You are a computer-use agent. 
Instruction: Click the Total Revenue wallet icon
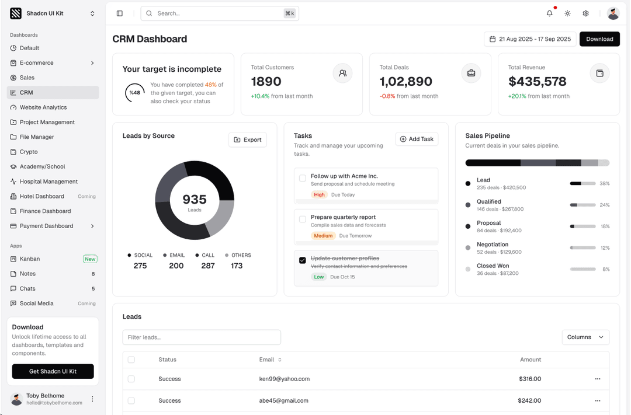(x=601, y=73)
